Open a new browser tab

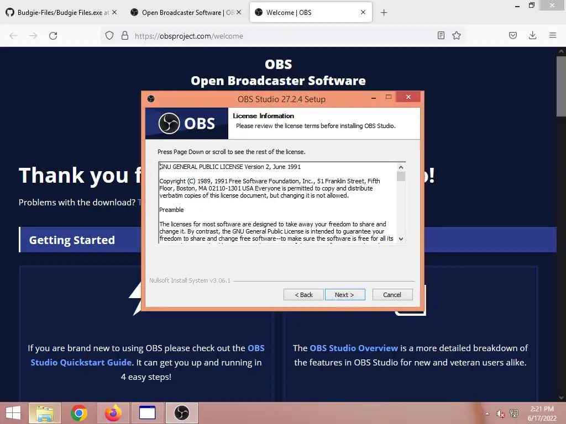[x=384, y=13]
